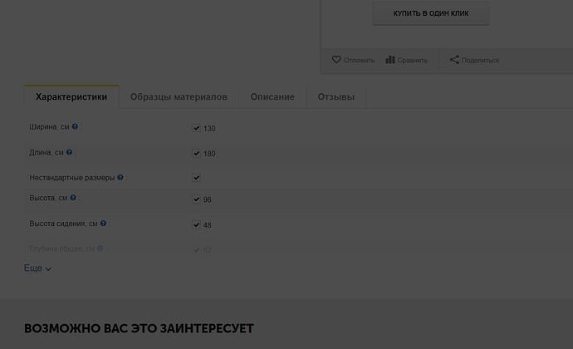Toggle the Нестандартные размеры checkbox
The image size is (573, 349).
point(196,178)
